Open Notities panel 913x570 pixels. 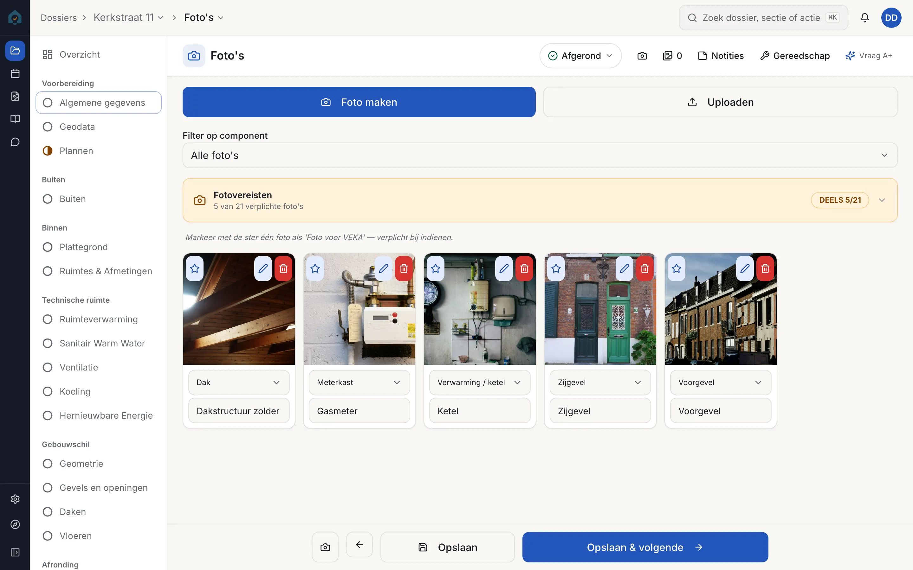coord(721,56)
